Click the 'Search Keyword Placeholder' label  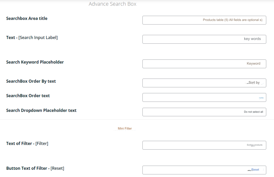(35, 62)
